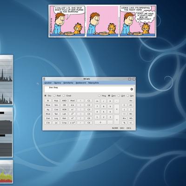This screenshot has height=186, width=186.
Task: Click the X multiply key
Action: click(110, 101)
